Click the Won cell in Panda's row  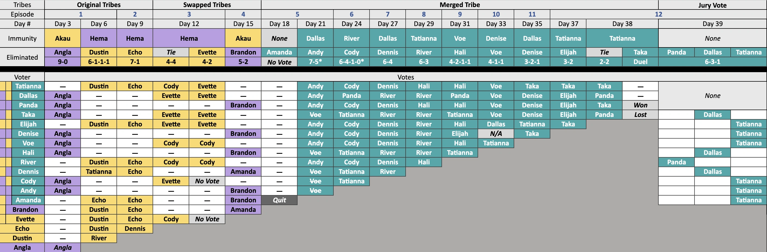pos(640,105)
